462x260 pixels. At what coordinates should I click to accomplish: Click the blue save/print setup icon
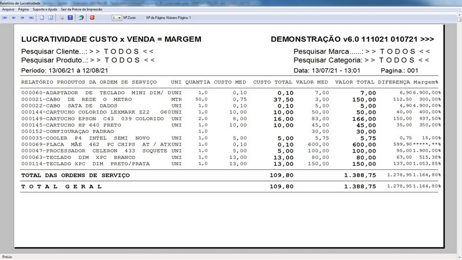70,18
